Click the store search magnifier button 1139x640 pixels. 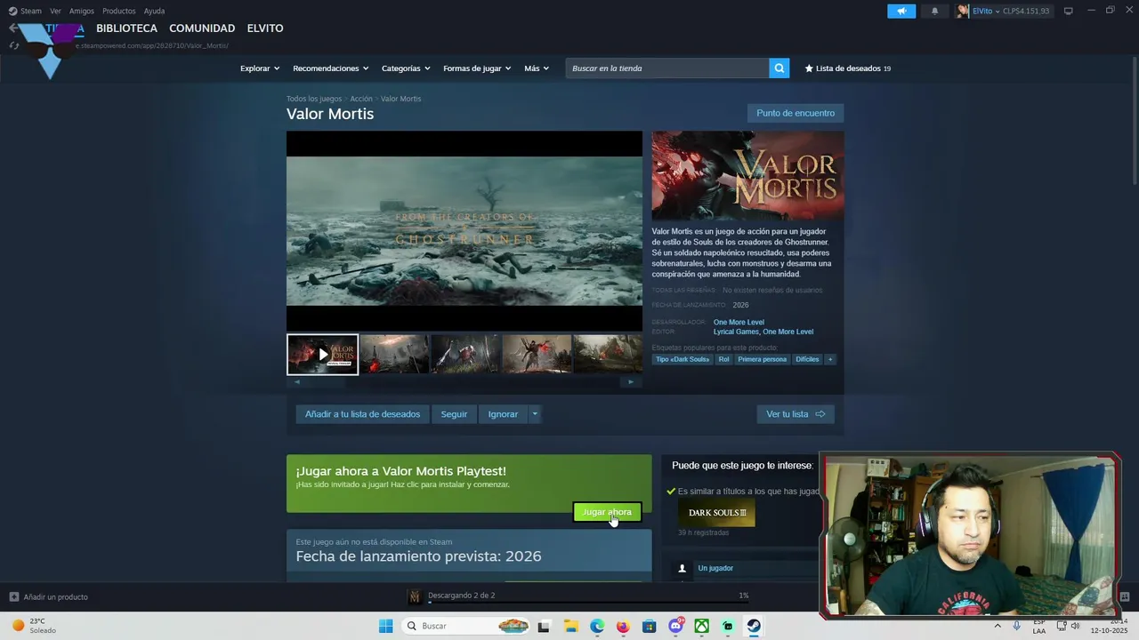click(779, 68)
